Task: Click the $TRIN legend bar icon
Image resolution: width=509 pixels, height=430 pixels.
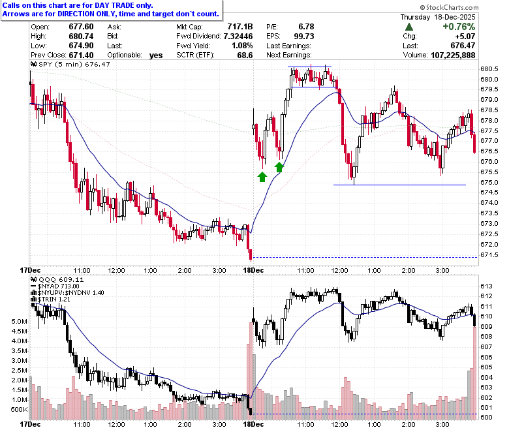Action: (33, 299)
